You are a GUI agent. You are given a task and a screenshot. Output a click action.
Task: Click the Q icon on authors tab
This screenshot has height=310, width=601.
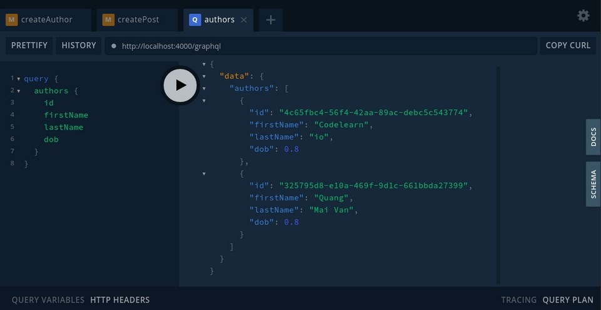[195, 20]
